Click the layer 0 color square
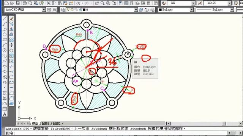243x136 pixels. 84,10
